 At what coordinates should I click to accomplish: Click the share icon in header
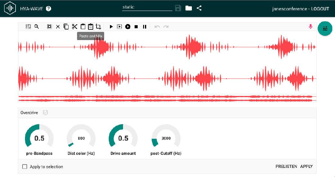tap(199, 8)
